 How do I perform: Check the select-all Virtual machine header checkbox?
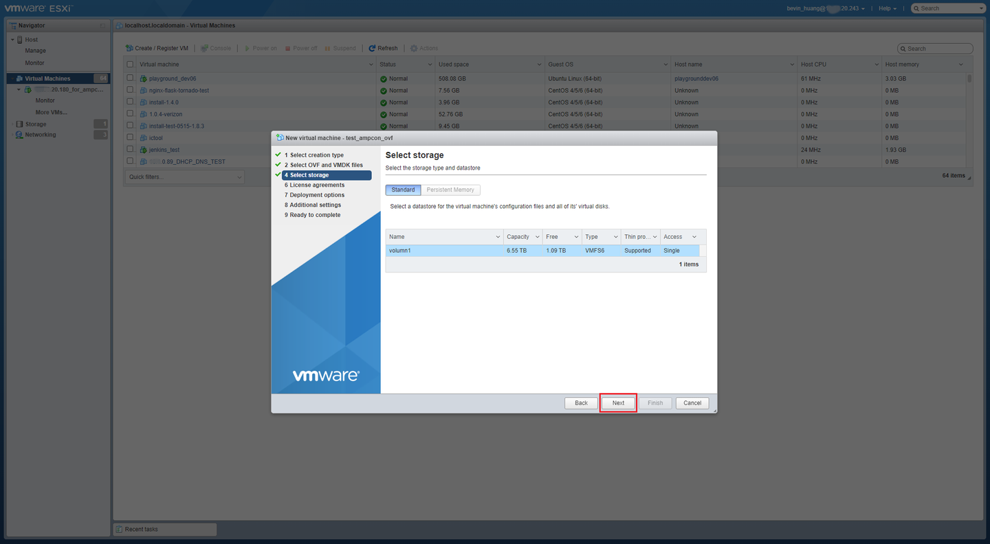coord(130,65)
